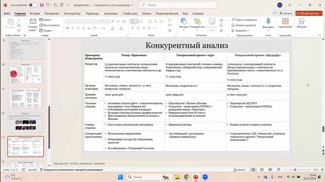325x182 pixels.
Task: Switch to the Анимация (Animations) tab
Action: click(111, 14)
